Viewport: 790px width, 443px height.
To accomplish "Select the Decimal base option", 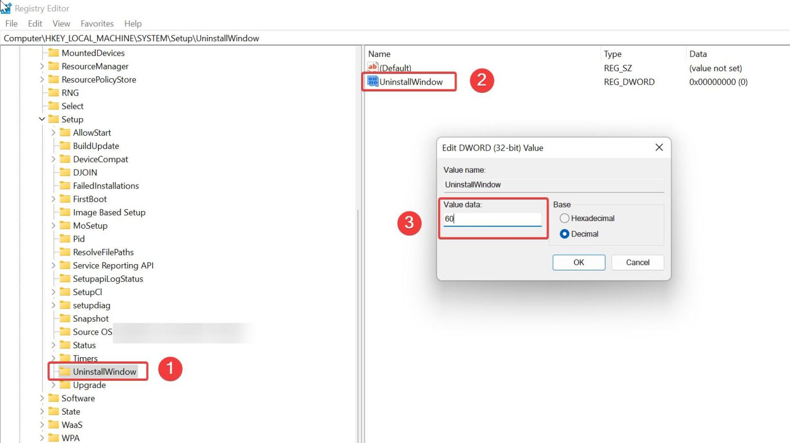I will 564,234.
